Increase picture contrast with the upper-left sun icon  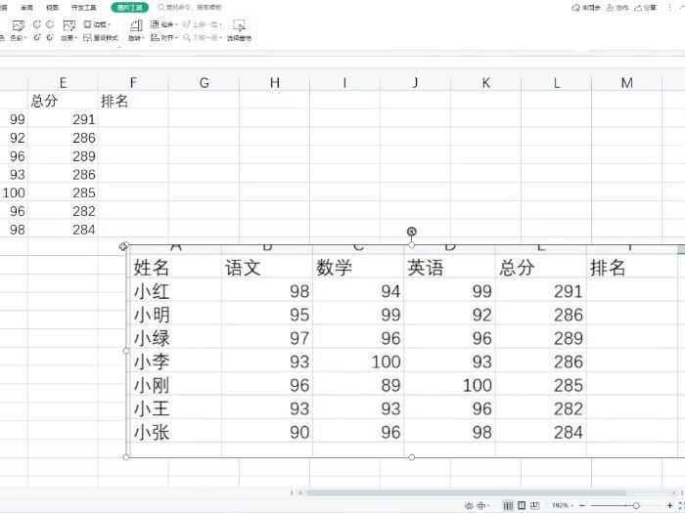(x=37, y=24)
